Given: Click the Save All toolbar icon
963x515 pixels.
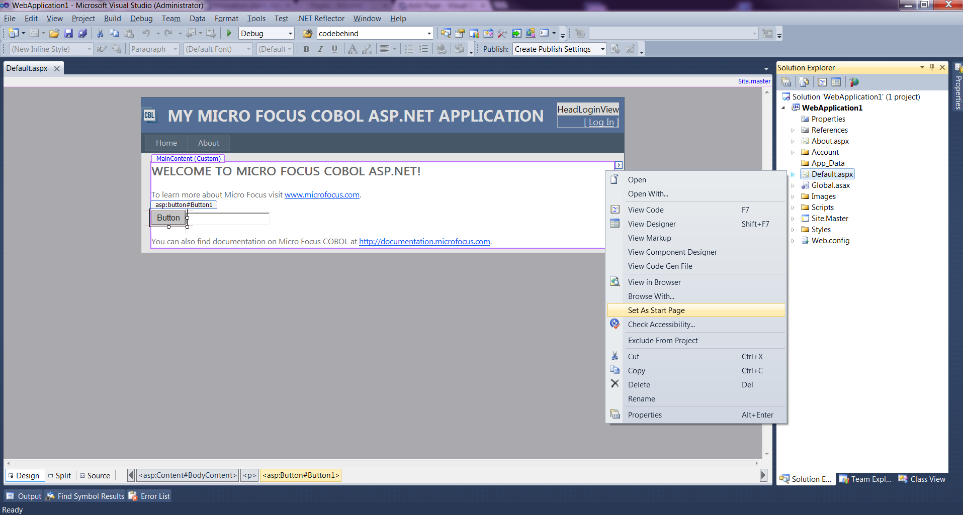Looking at the screenshot, I should [82, 33].
